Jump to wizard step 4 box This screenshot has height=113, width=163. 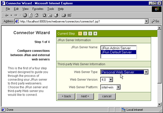pyautogui.click(x=95, y=34)
